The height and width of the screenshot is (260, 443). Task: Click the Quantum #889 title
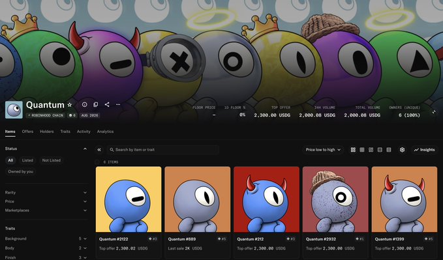182,239
